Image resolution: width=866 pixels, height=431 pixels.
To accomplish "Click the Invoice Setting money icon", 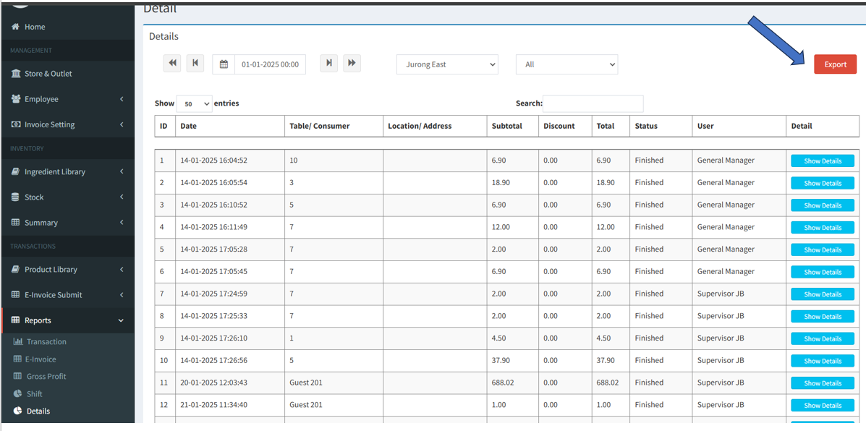I will (x=15, y=124).
